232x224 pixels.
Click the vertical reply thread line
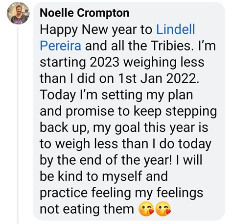point(18,125)
